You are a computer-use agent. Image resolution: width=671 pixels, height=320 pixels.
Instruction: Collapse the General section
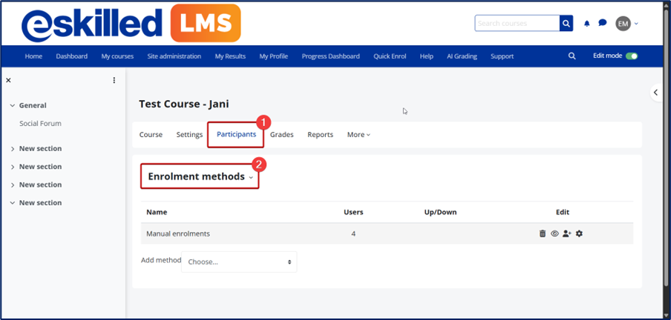13,106
